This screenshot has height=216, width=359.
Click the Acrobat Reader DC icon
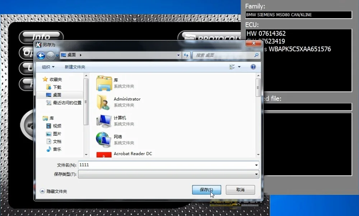(x=104, y=155)
